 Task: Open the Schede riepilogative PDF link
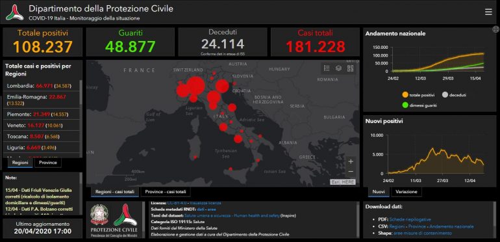pos(410,220)
